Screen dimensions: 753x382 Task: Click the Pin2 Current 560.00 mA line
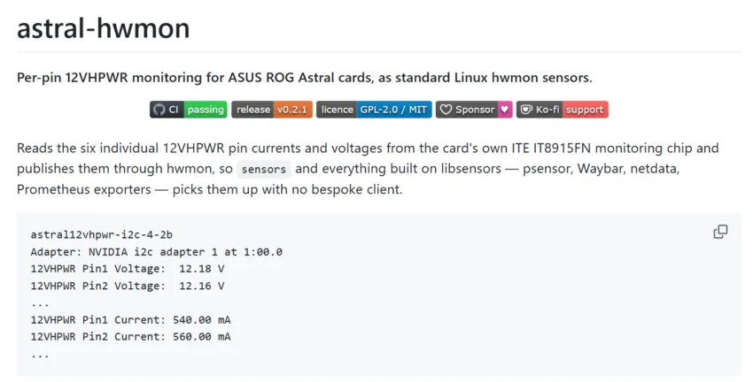point(130,337)
